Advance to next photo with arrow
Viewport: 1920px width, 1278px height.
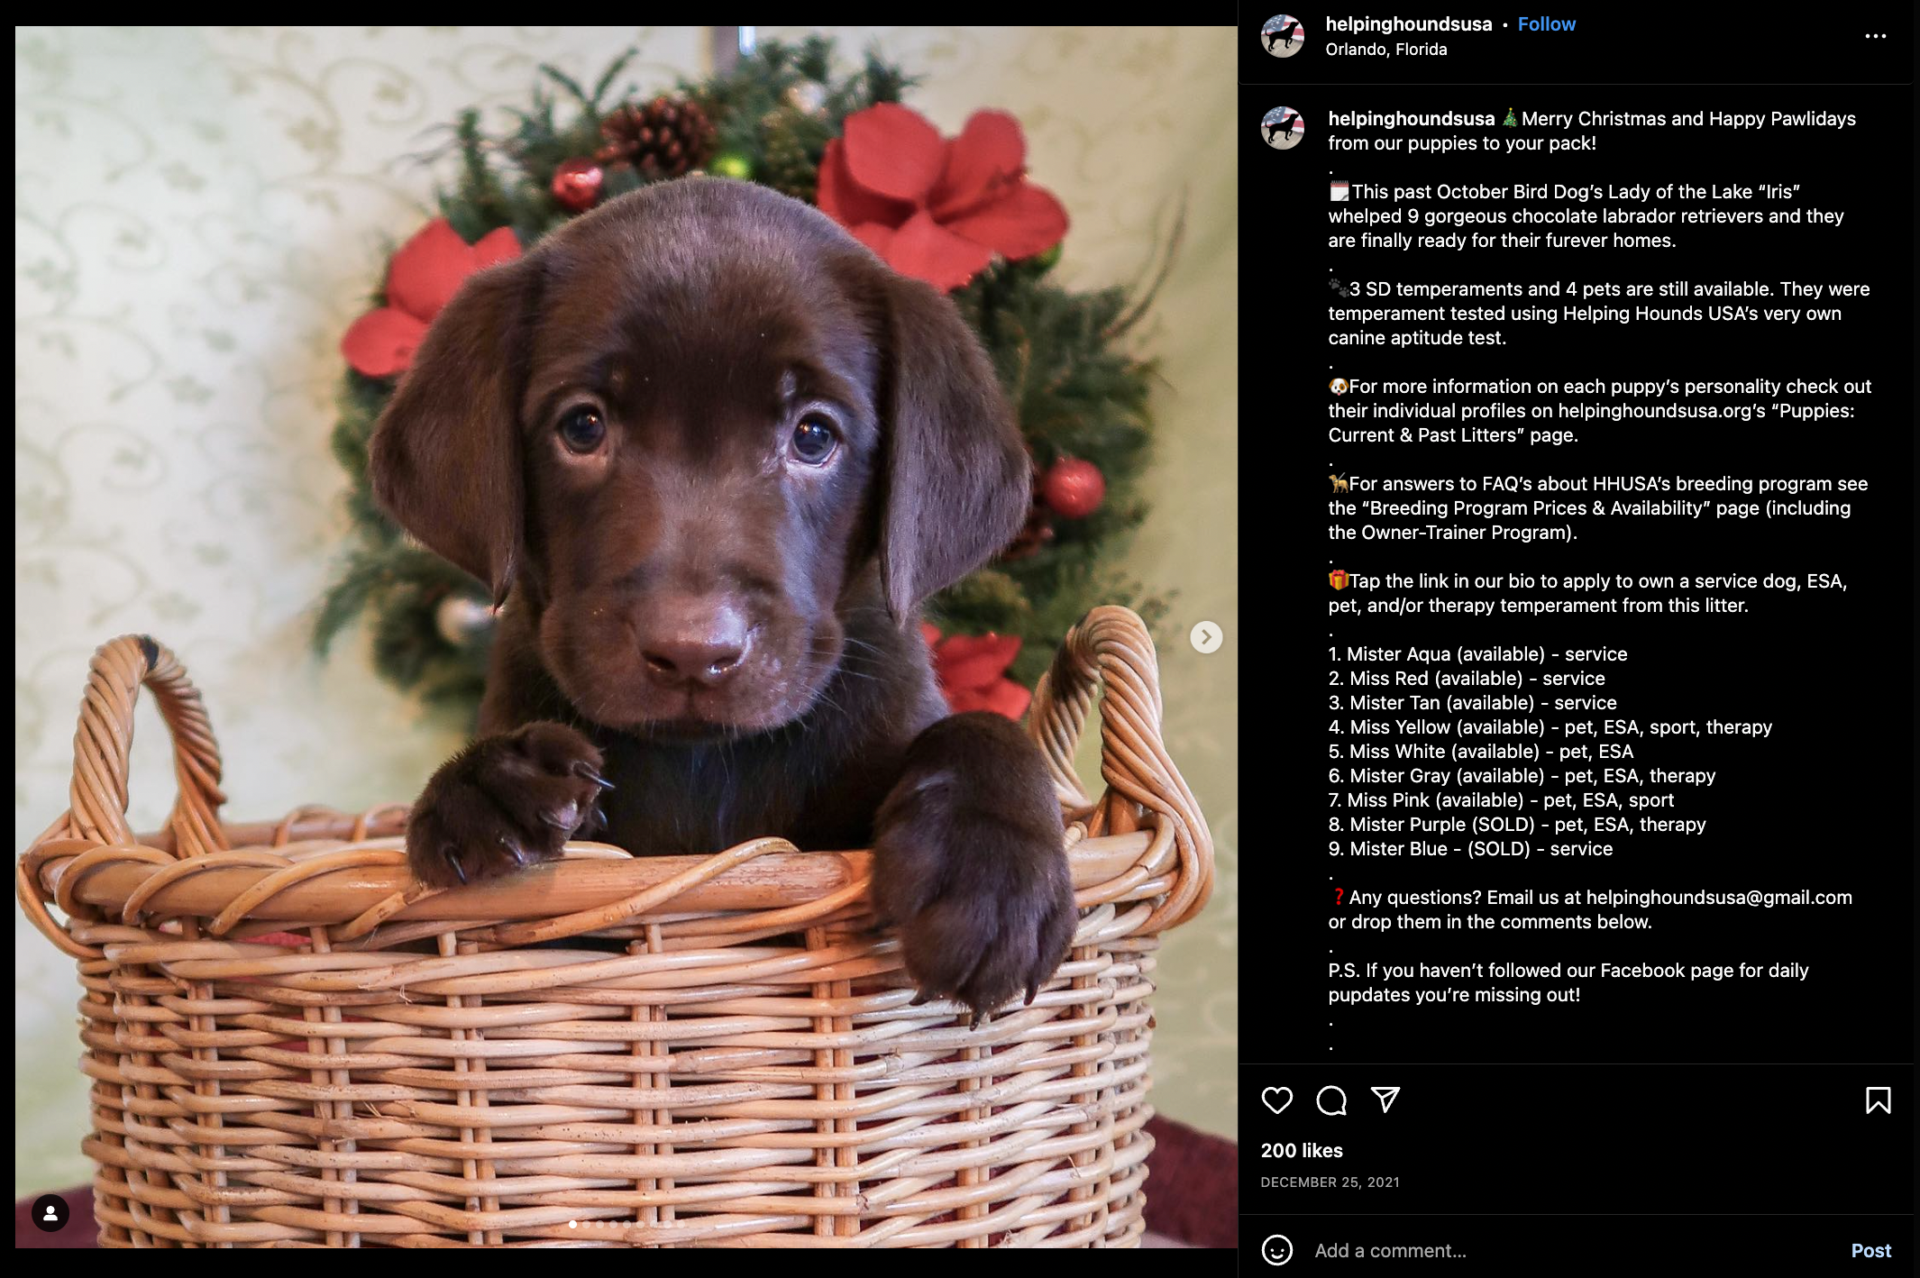1206,637
